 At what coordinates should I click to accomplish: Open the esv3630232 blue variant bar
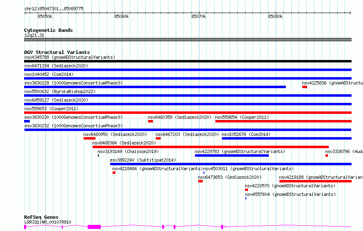[x=188, y=130]
